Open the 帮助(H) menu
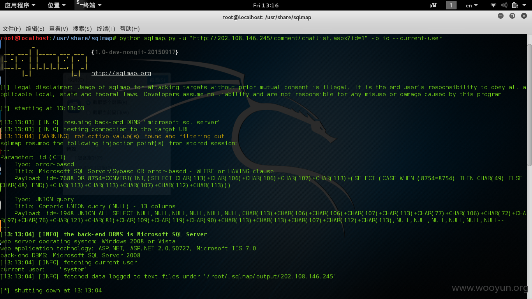This screenshot has height=299, width=532. tap(130, 28)
